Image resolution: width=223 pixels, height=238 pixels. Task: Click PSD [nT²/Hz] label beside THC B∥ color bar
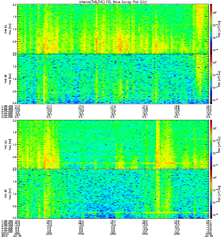coord(219,194)
